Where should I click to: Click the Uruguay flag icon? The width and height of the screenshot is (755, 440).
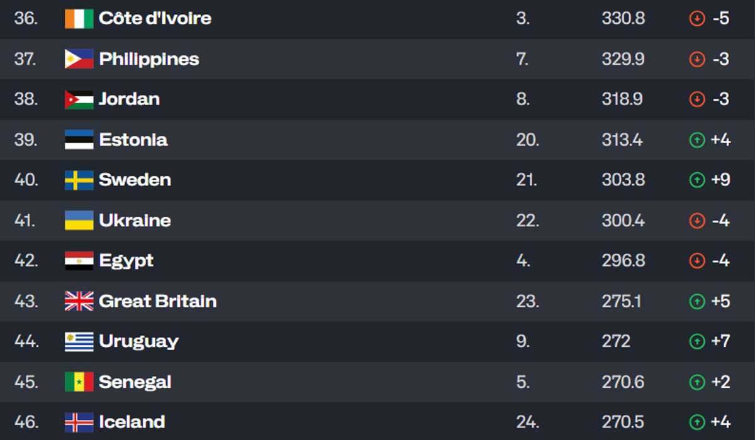(x=79, y=341)
